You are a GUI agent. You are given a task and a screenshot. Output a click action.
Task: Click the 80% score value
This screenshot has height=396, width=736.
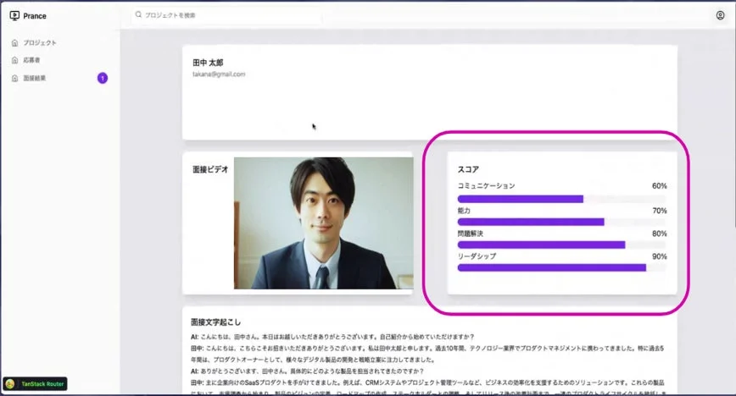tap(660, 234)
